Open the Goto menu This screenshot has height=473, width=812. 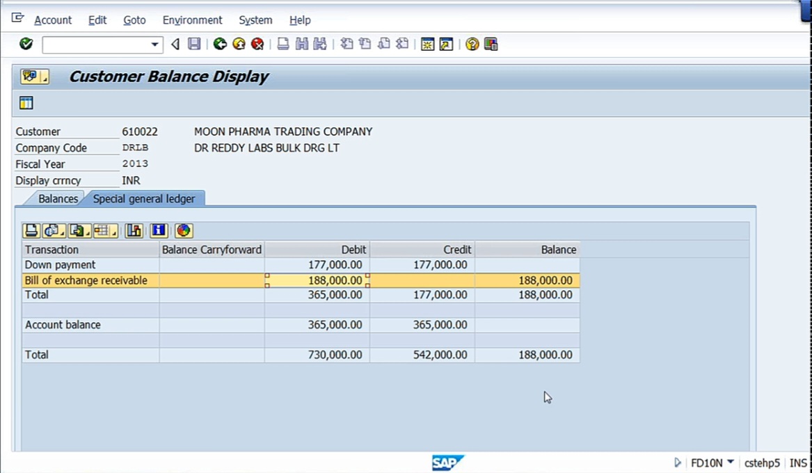(134, 20)
